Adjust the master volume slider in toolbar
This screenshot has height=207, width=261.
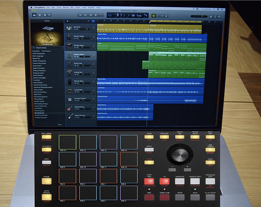(x=199, y=17)
